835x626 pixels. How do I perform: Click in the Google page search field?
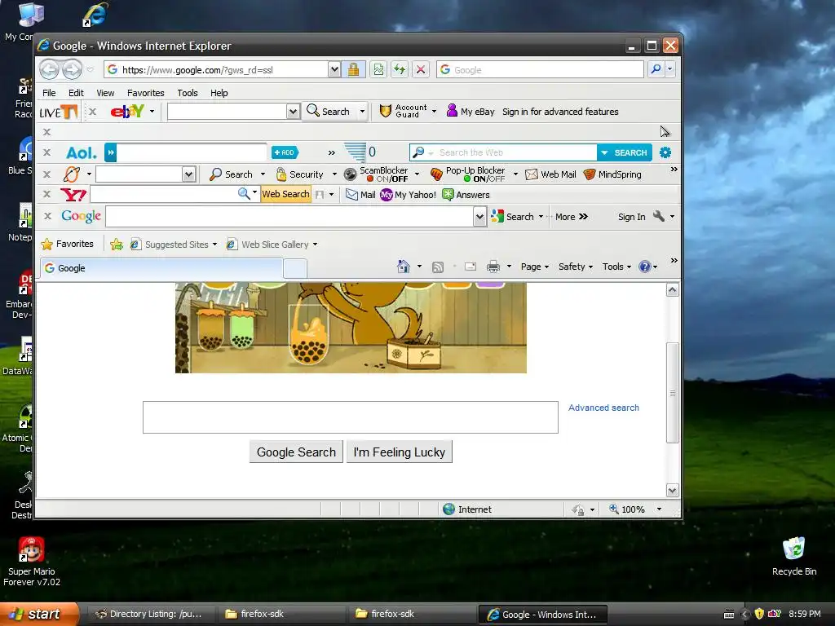pyautogui.click(x=351, y=417)
